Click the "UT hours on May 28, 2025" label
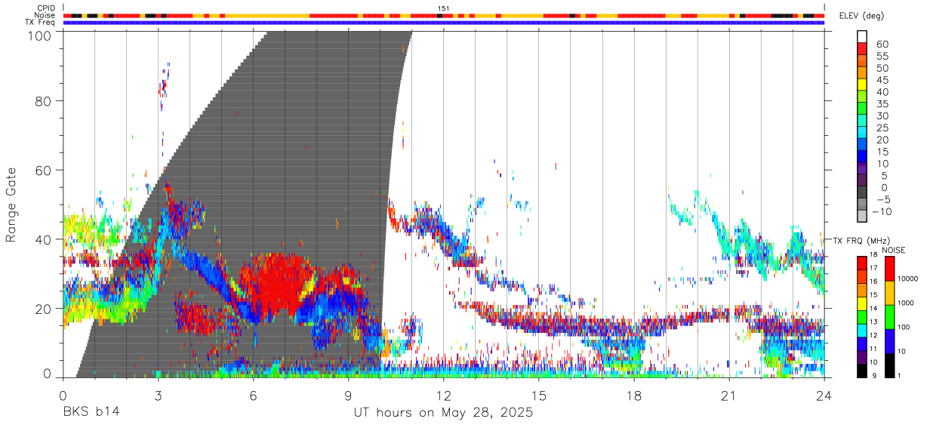Image resolution: width=927 pixels, height=428 pixels. (x=444, y=413)
